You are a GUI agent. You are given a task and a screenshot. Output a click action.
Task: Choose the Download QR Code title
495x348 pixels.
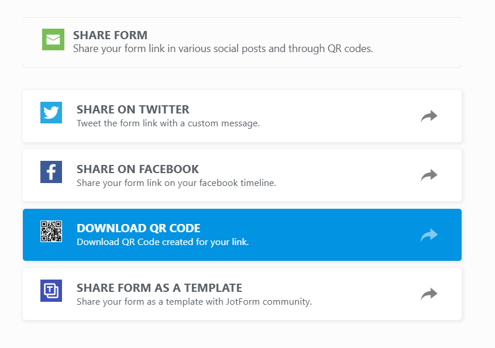[x=138, y=228]
